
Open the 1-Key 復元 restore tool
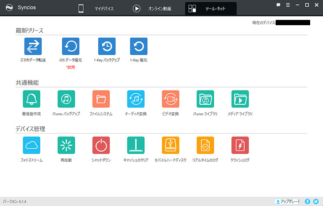pyautogui.click(x=138, y=46)
